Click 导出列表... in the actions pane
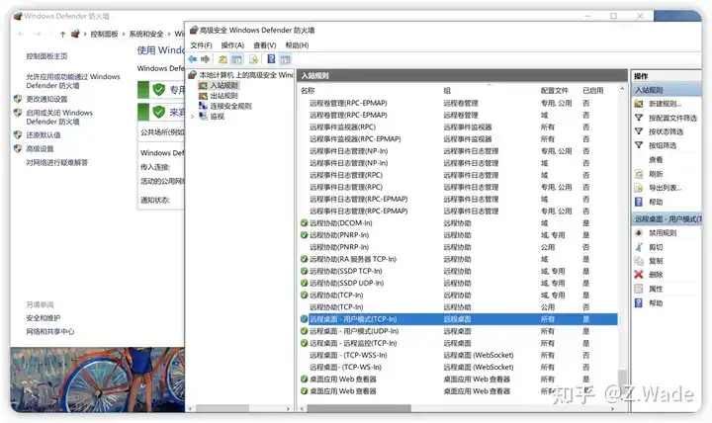The height and width of the screenshot is (423, 712). tap(665, 188)
